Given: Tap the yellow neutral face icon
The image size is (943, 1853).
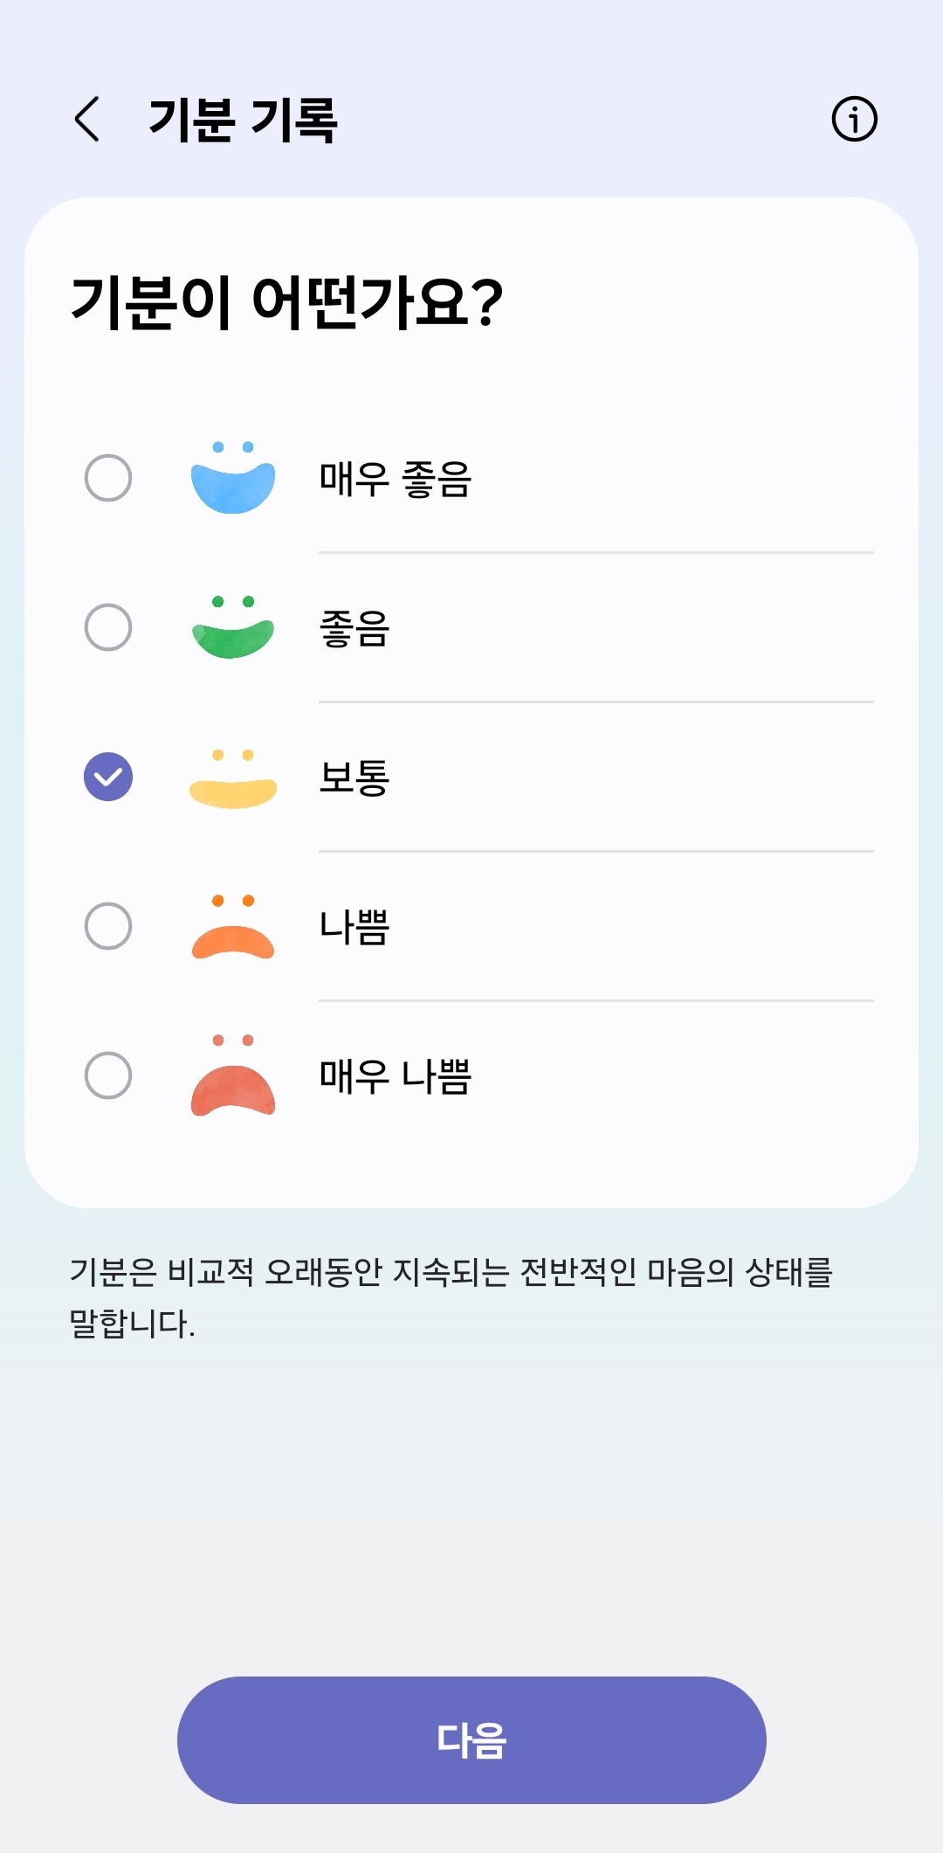Looking at the screenshot, I should (233, 778).
